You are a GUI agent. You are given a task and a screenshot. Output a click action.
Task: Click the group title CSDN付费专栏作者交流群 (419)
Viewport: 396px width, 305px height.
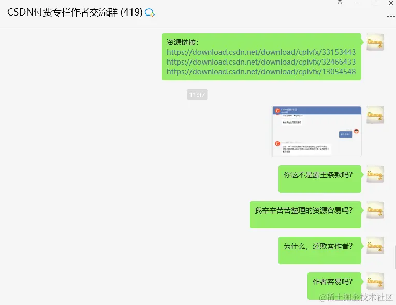point(75,12)
